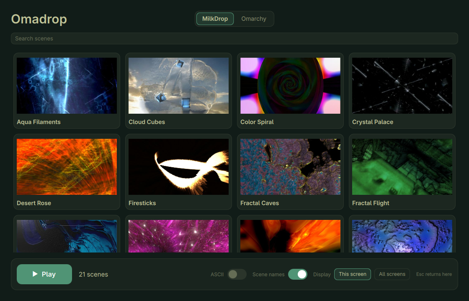The height and width of the screenshot is (301, 469).
Task: Select the dark blue swirl scene thumbnail
Action: coord(67,236)
